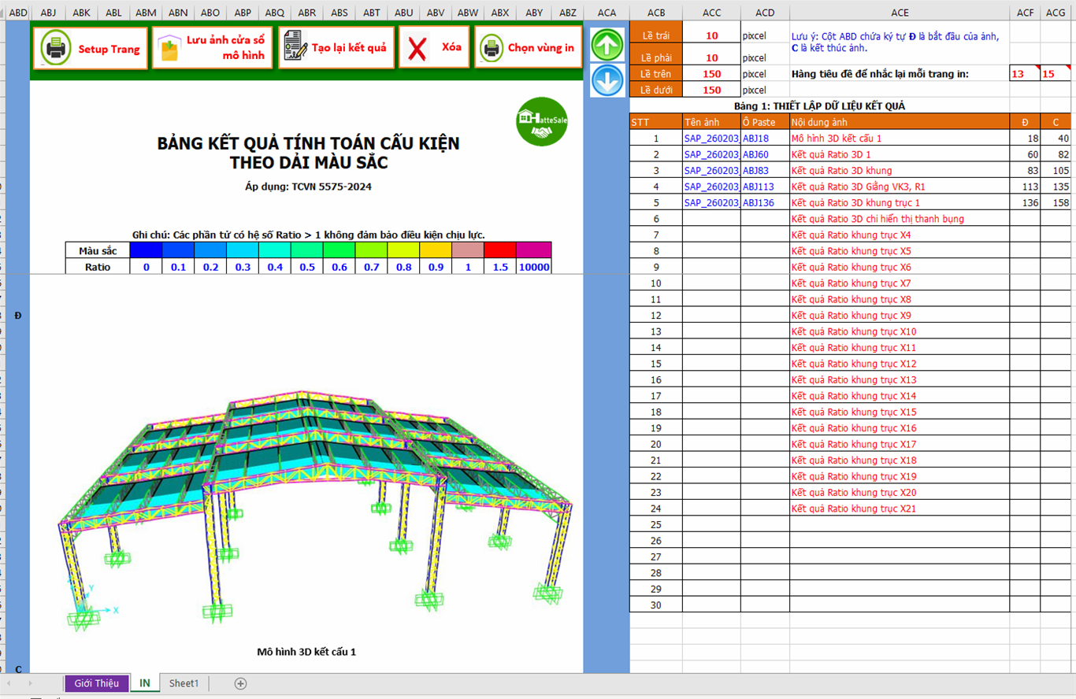Click the blue down arrow icon
1076x699 pixels.
click(x=607, y=80)
